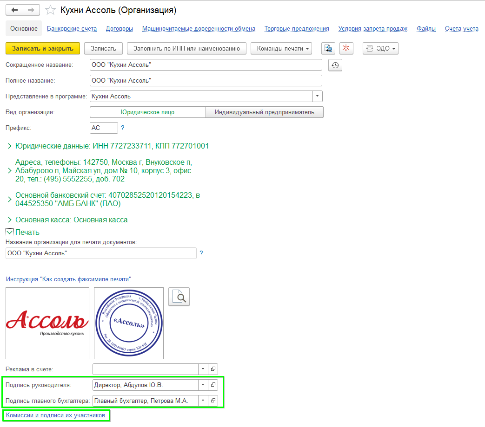Open the Файлы tab
The image size is (485, 427).
coord(426,29)
